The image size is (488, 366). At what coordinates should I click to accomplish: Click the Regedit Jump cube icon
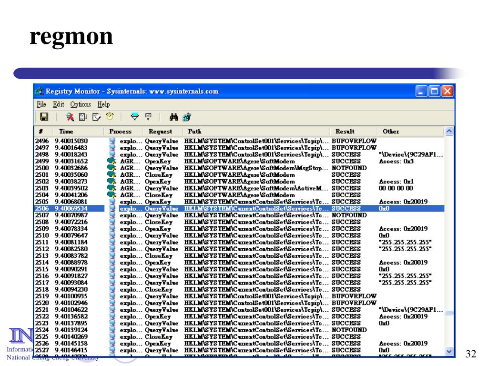(x=187, y=117)
